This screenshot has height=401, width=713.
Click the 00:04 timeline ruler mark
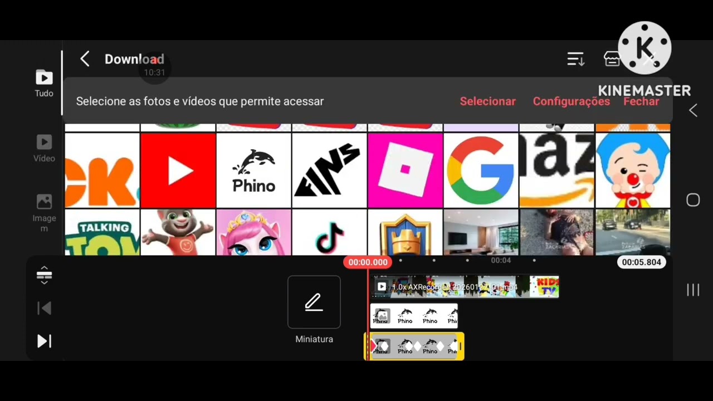tap(500, 260)
